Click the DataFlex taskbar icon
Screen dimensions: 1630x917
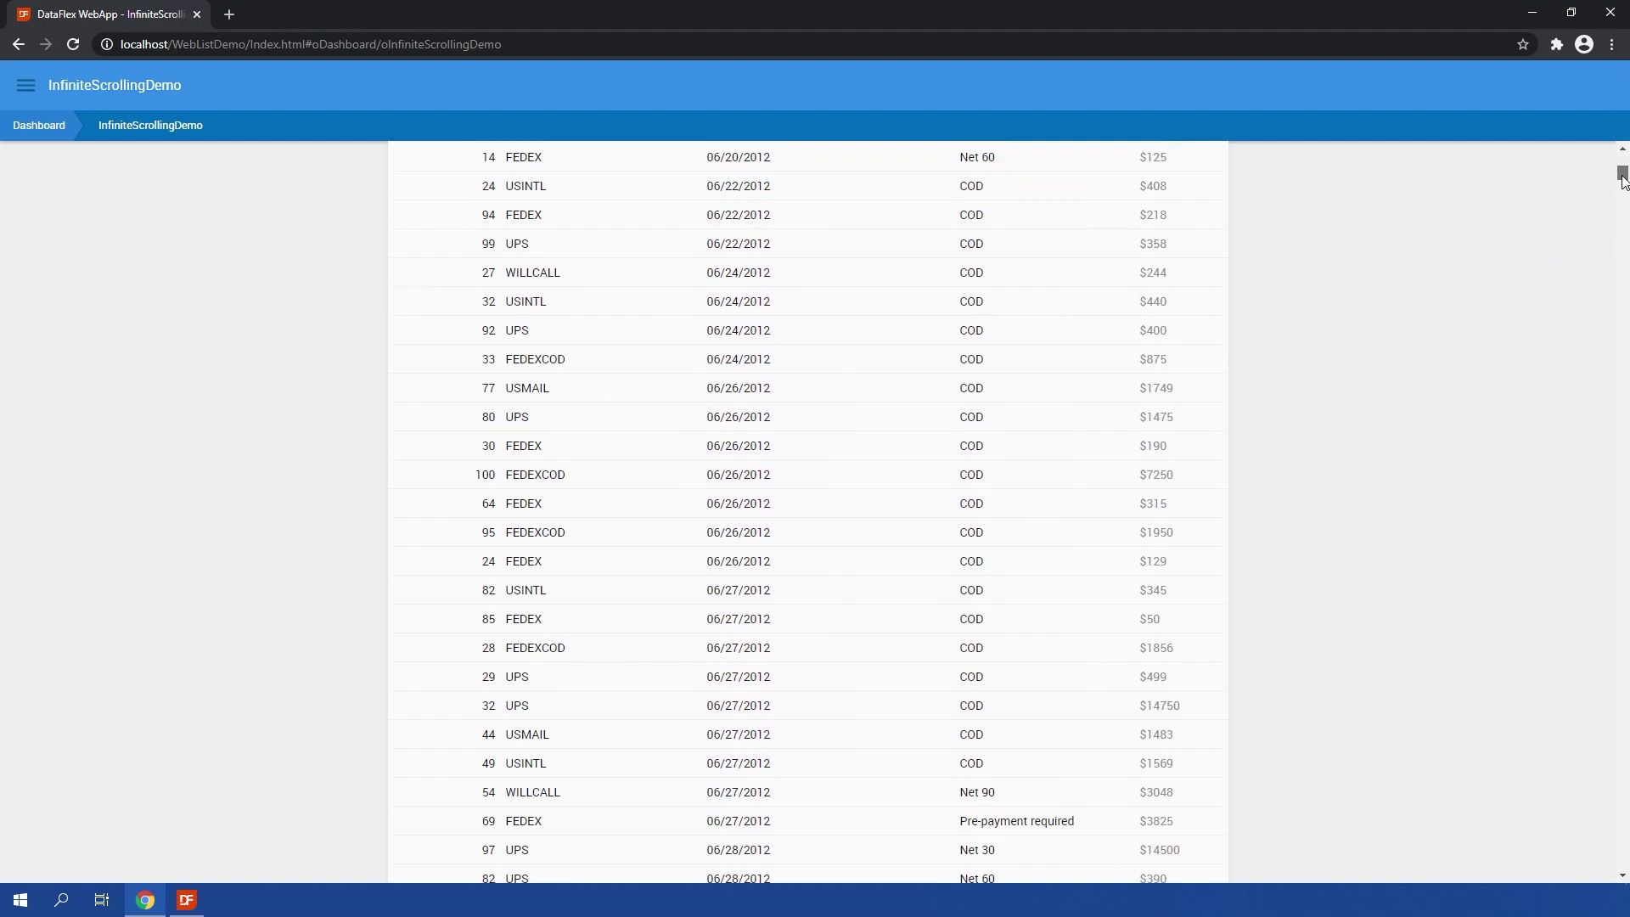point(187,900)
